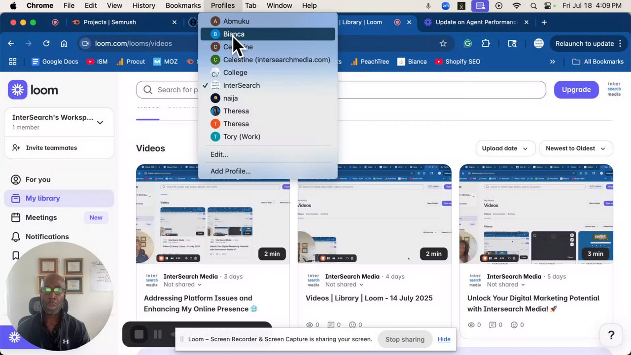Open the Bookmarks menu in menu bar
Image resolution: width=631 pixels, height=355 pixels.
tap(183, 5)
